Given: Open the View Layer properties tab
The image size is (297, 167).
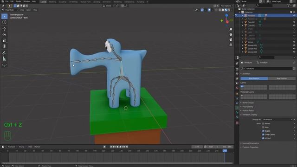Looking at the screenshot, I should tap(237, 78).
